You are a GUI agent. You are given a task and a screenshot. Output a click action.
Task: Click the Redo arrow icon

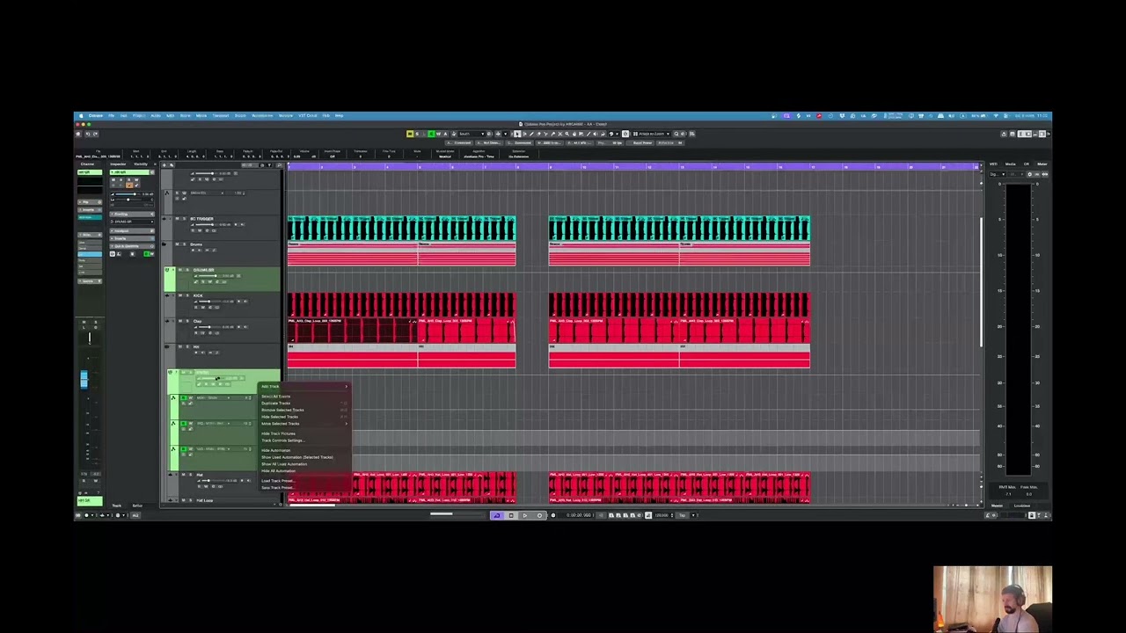95,134
